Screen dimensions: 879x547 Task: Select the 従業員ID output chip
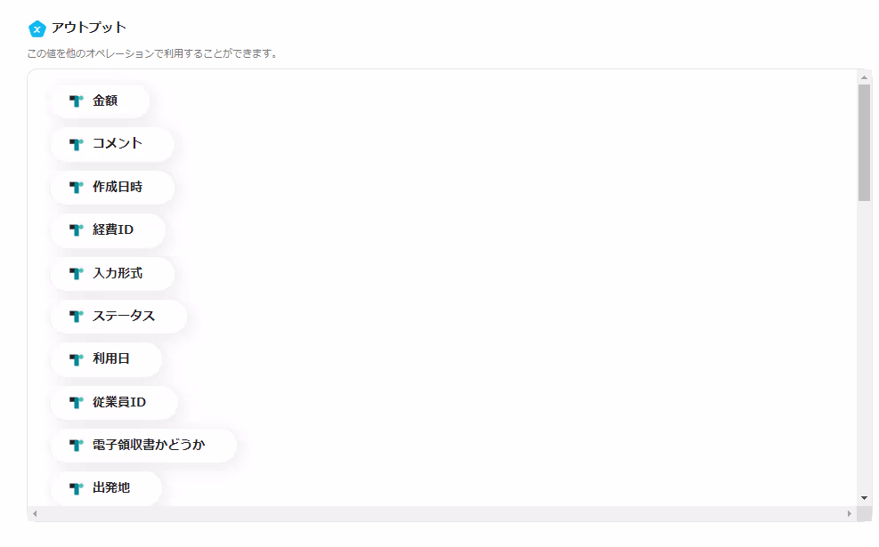(x=114, y=402)
